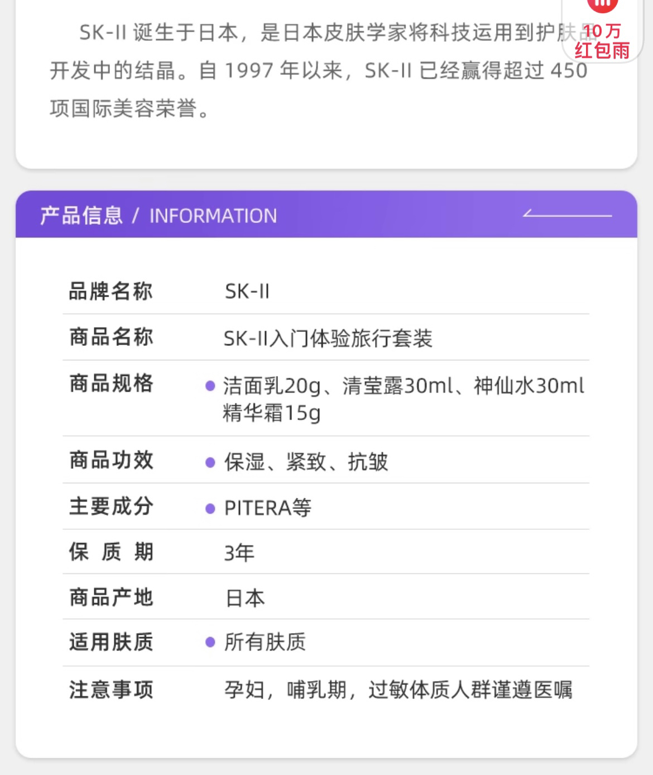Viewport: 653px width, 775px height.
Task: Click the 商品规格 label
Action: 111,384
